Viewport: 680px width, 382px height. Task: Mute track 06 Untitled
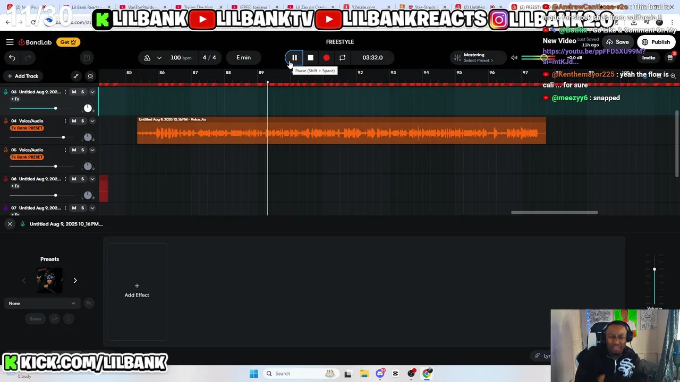pyautogui.click(x=74, y=179)
